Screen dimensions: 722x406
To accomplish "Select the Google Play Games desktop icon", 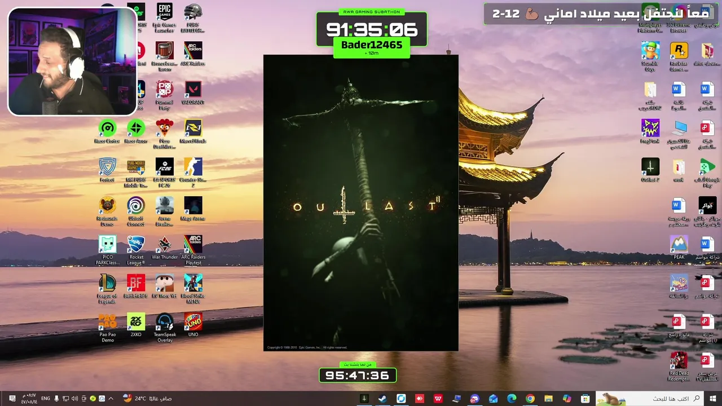I will click(707, 173).
